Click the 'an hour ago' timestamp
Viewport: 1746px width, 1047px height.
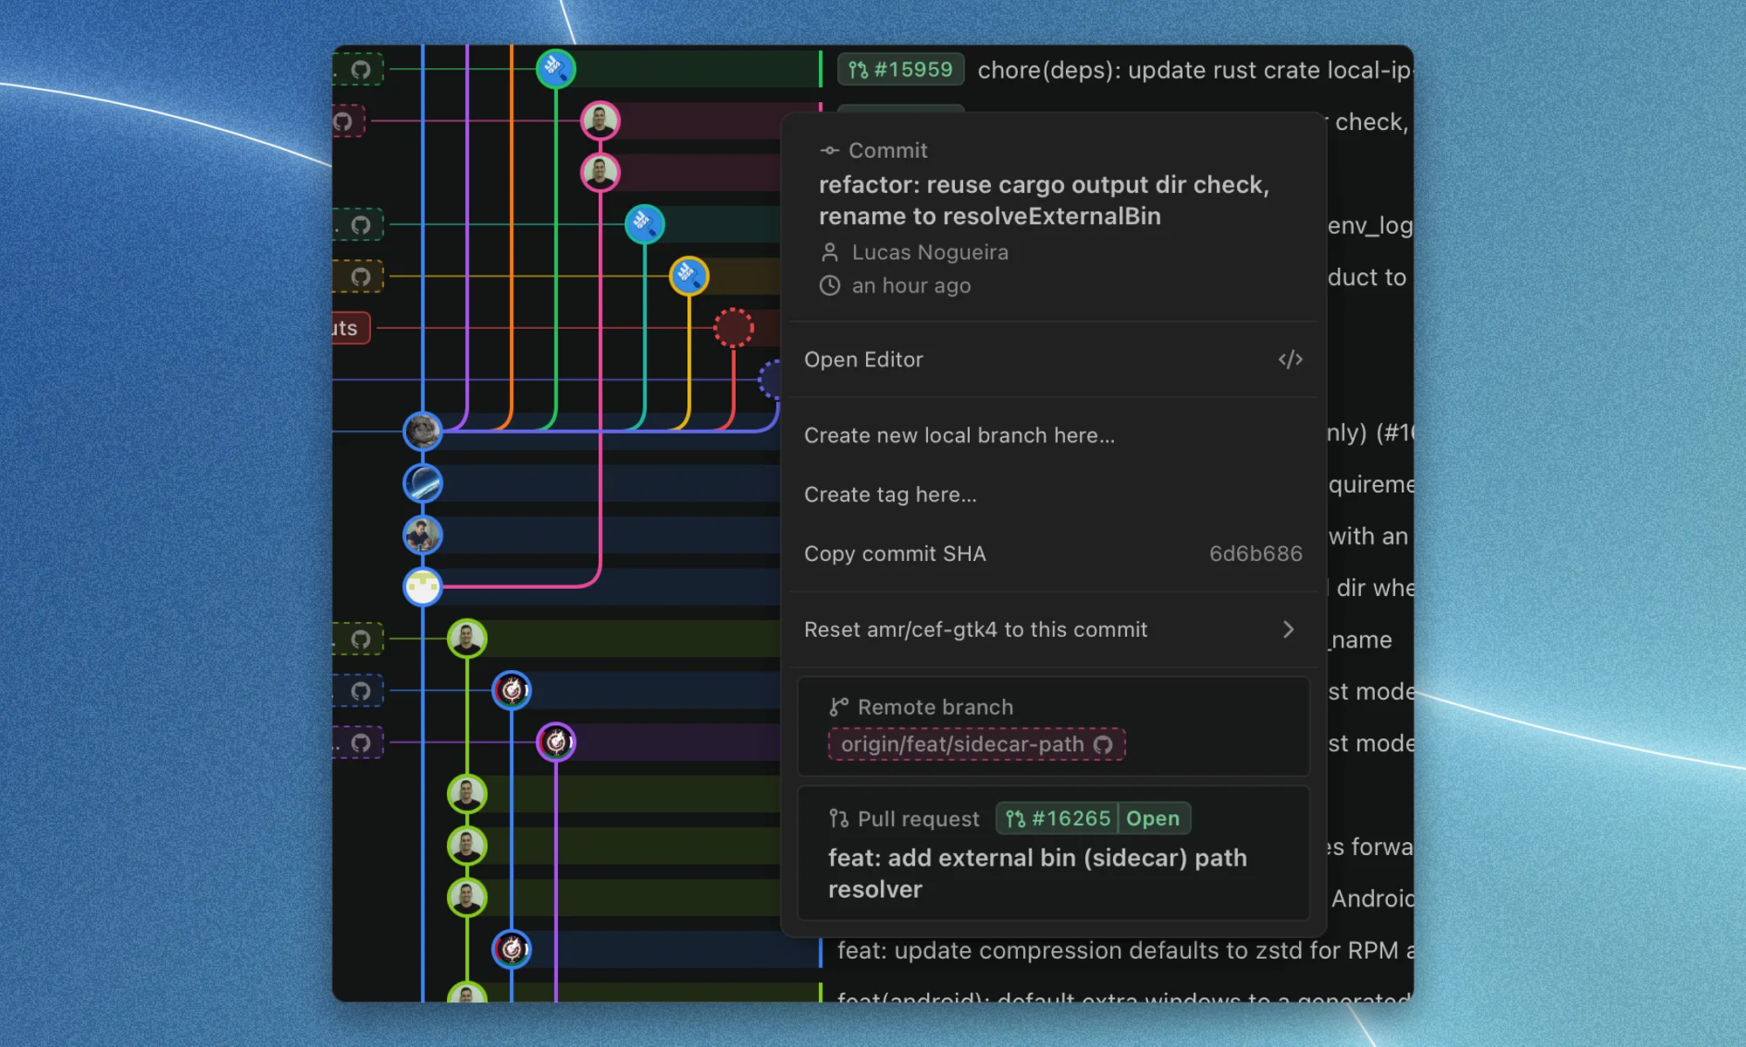(911, 285)
